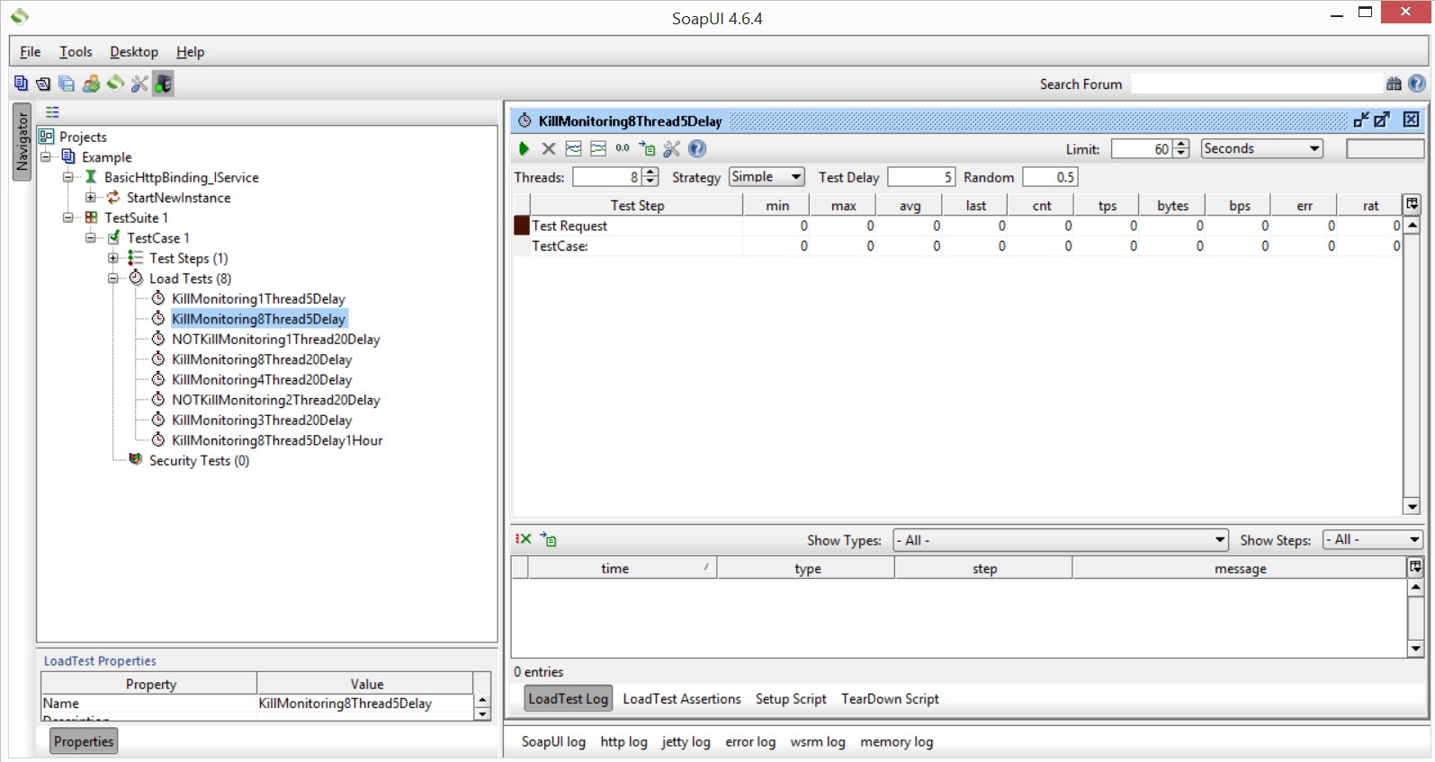
Task: Increase the Threads spinner value
Action: [650, 173]
